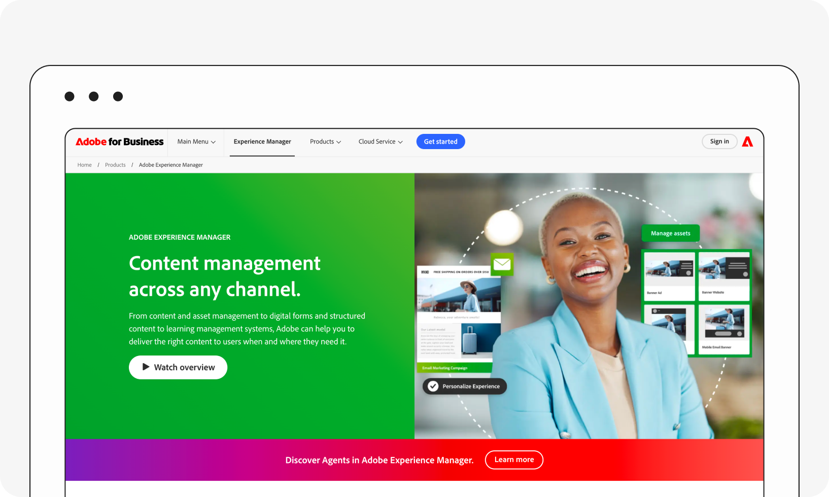Click the green envelope email icon

502,264
